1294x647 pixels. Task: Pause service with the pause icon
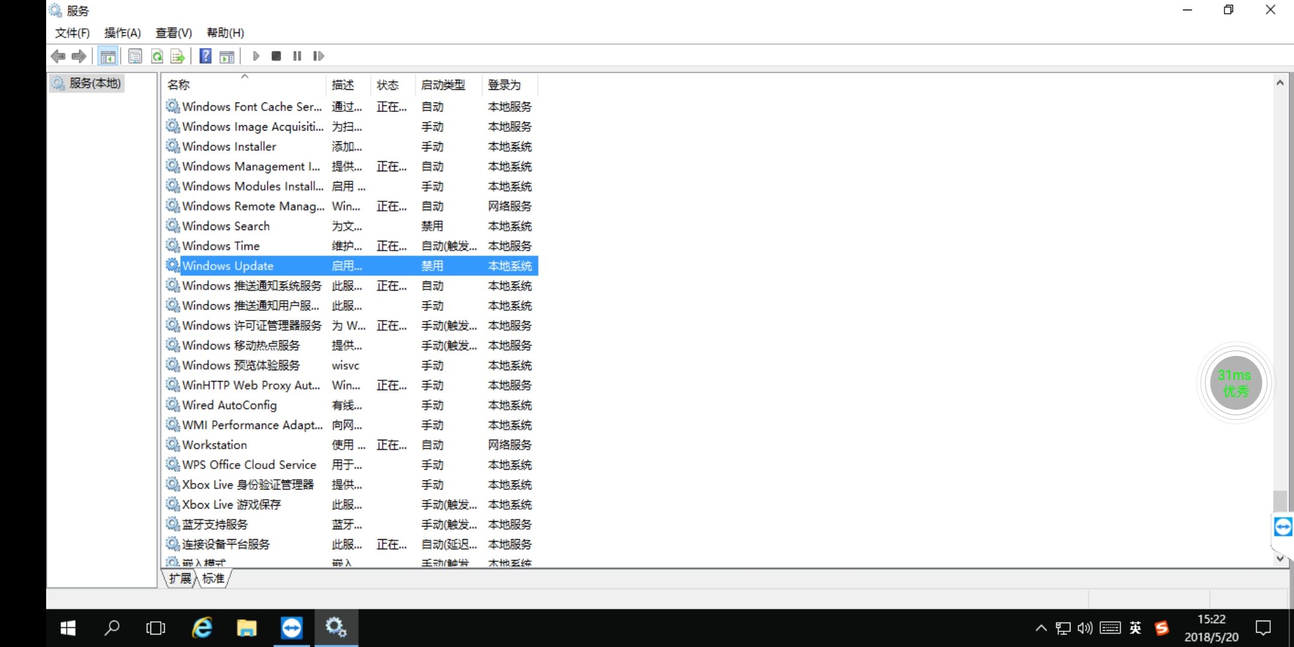pos(297,56)
